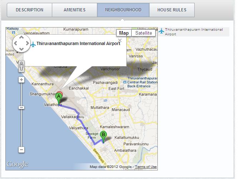Click the Street View pegman icon
Viewport: 249px width, 179px height.
pos(21,66)
